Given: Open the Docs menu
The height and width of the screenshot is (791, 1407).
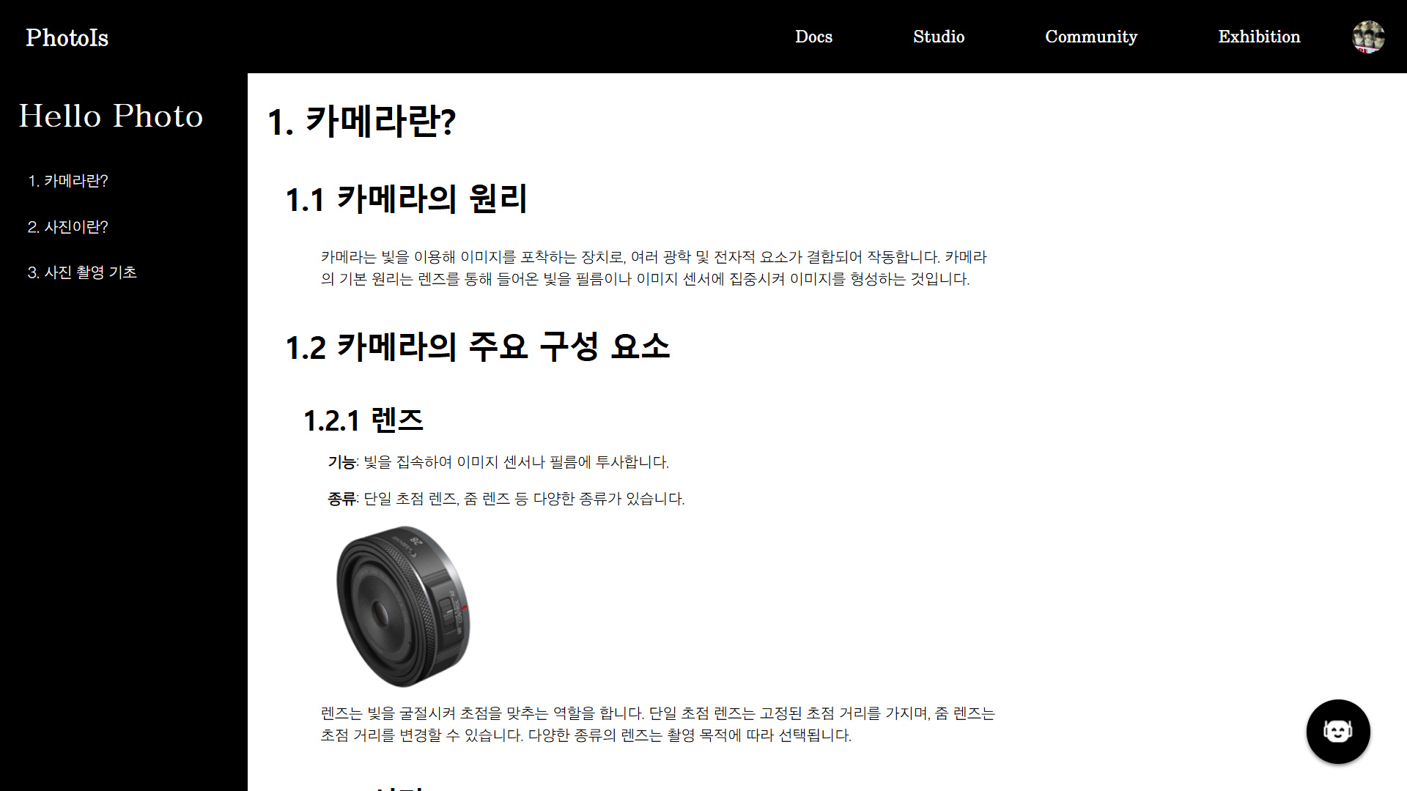Looking at the screenshot, I should tap(813, 37).
